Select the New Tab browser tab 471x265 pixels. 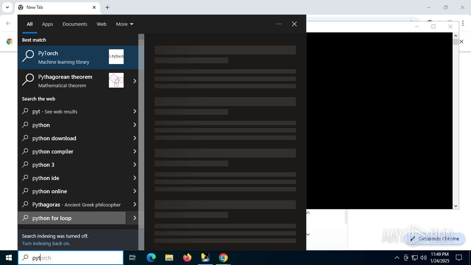[57, 7]
